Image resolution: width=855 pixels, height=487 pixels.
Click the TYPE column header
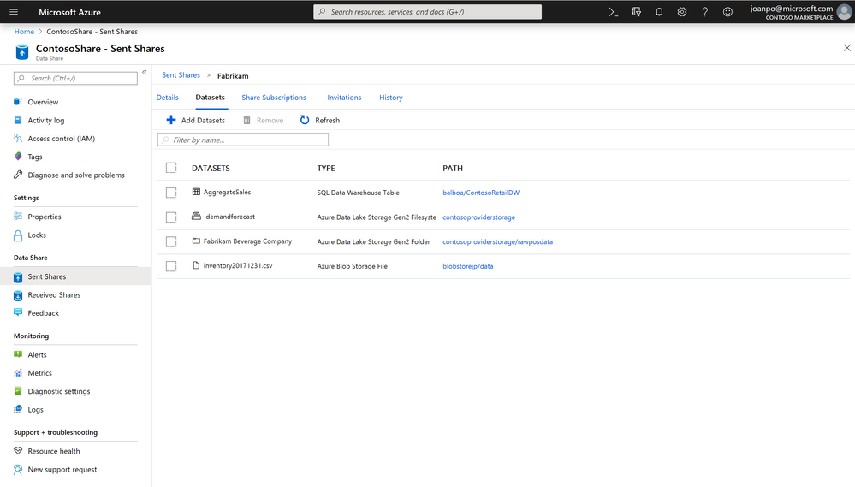tap(326, 168)
